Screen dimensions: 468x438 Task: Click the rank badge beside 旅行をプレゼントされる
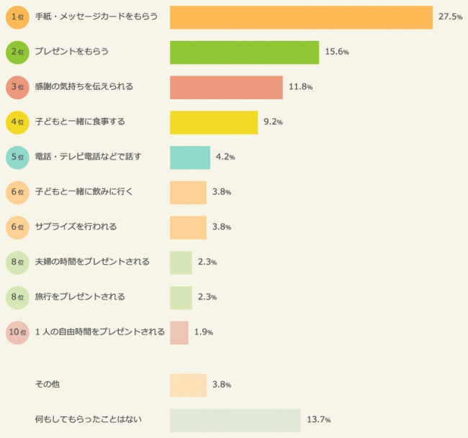coord(17,297)
